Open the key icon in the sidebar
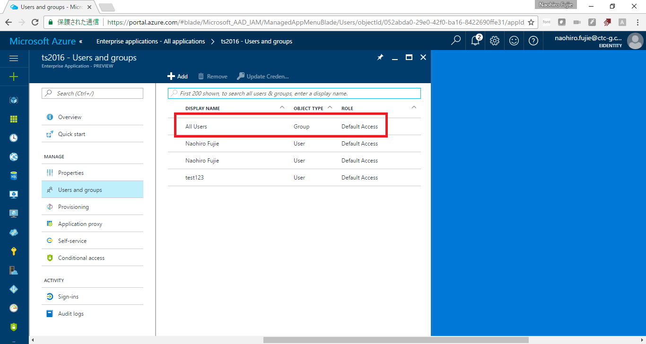 click(14, 251)
